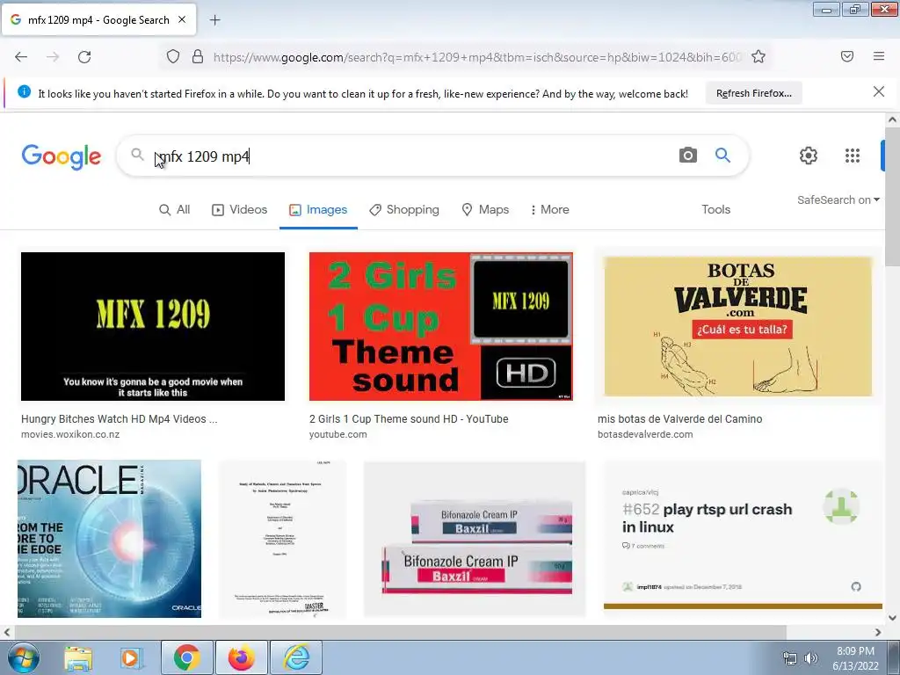
Task: Click the horizontal scrollbar right arrow
Action: (x=878, y=632)
